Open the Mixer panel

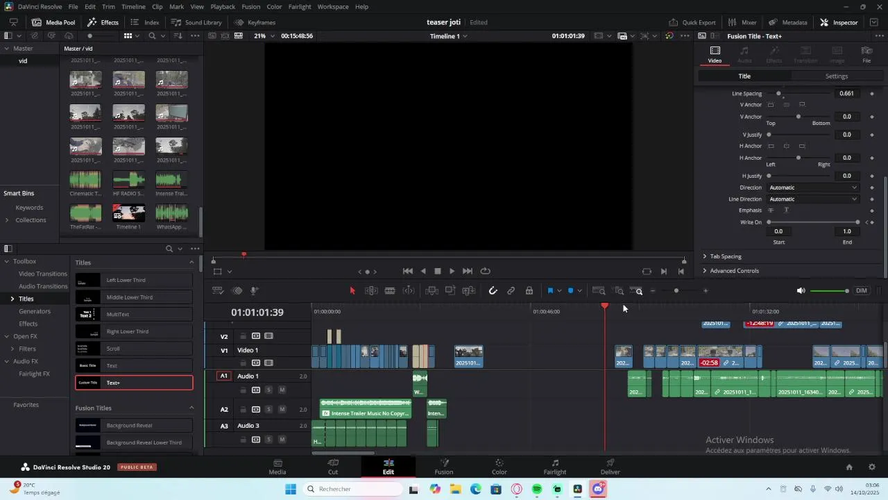coord(742,22)
